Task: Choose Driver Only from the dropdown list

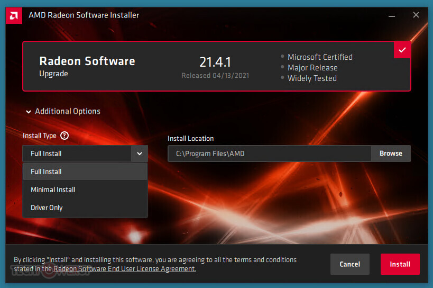Action: [85, 208]
